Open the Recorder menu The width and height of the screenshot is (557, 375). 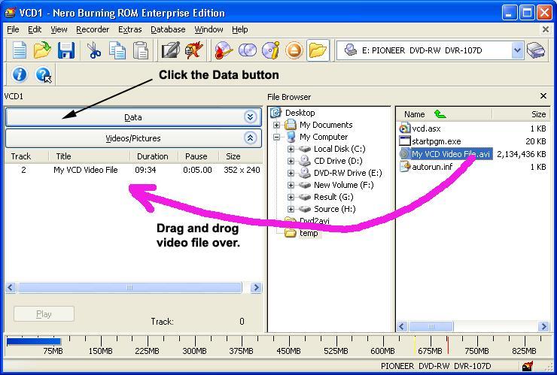pyautogui.click(x=93, y=29)
